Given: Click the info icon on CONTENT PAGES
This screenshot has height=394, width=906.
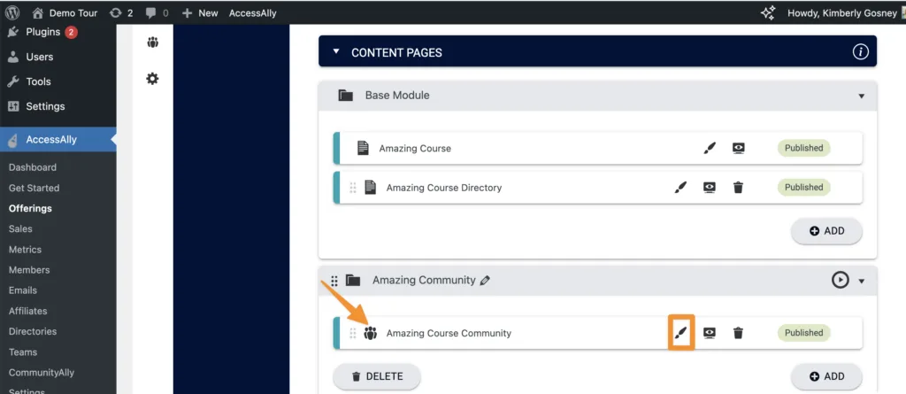Looking at the screenshot, I should click(x=860, y=52).
